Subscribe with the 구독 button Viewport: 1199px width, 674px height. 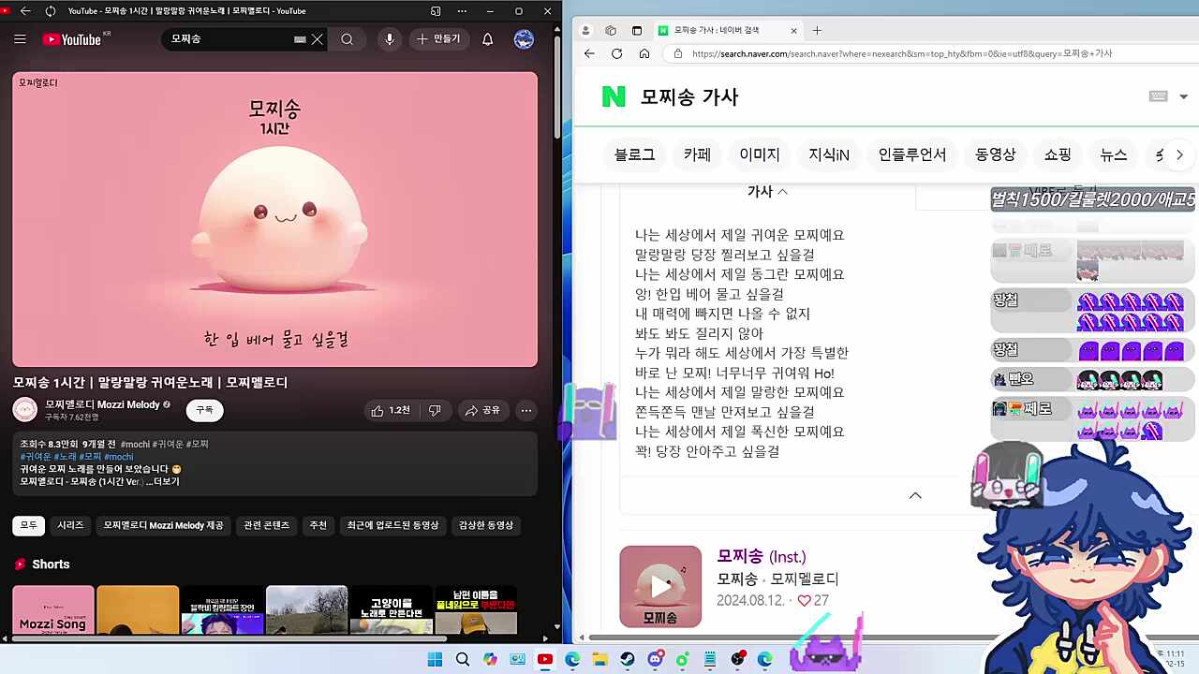pos(204,410)
